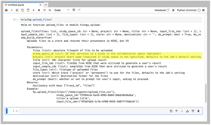Move the empty cell up with the arrow

(176, 111)
